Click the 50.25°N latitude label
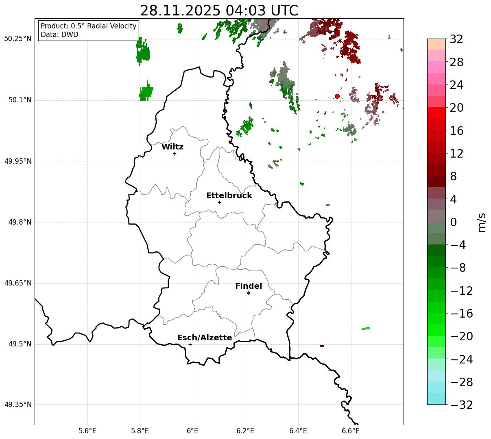This screenshot has height=439, width=491. coord(18,39)
